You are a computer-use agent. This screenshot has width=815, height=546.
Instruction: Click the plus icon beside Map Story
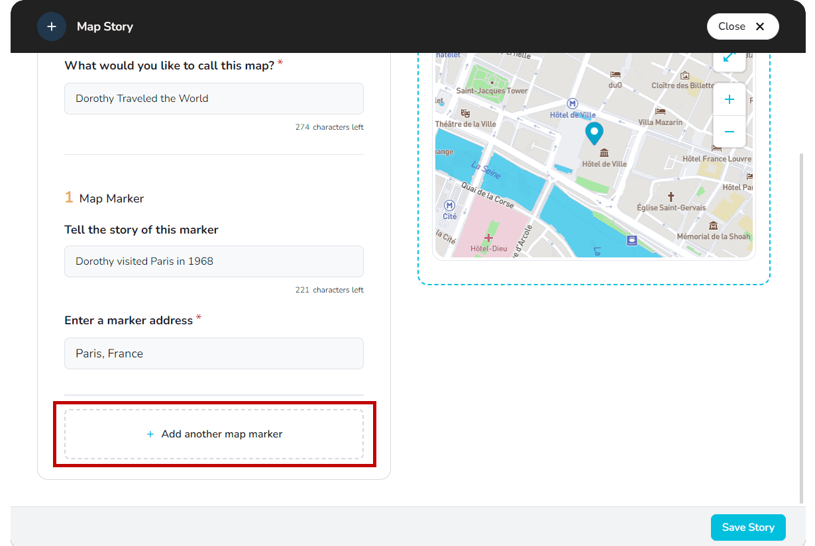click(x=52, y=26)
